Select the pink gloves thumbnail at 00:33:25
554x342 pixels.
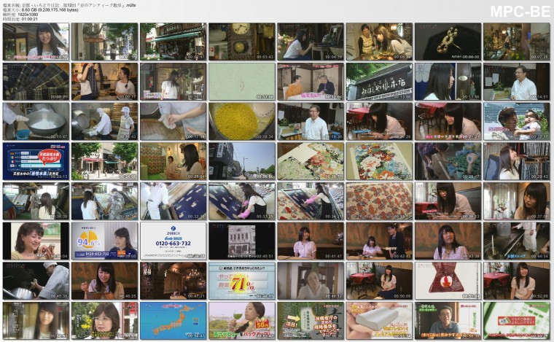242,201
